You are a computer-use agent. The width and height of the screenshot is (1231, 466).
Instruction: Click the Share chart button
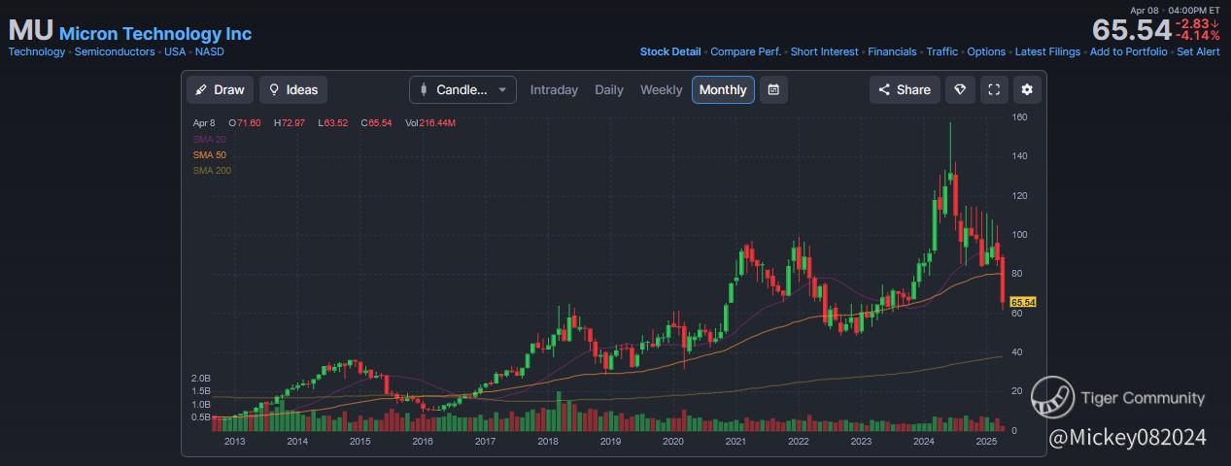pyautogui.click(x=905, y=89)
